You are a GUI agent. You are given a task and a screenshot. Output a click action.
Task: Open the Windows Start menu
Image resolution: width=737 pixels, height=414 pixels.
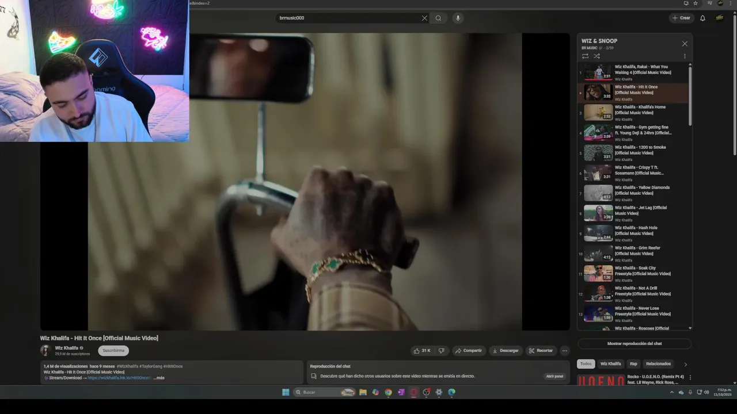point(286,392)
